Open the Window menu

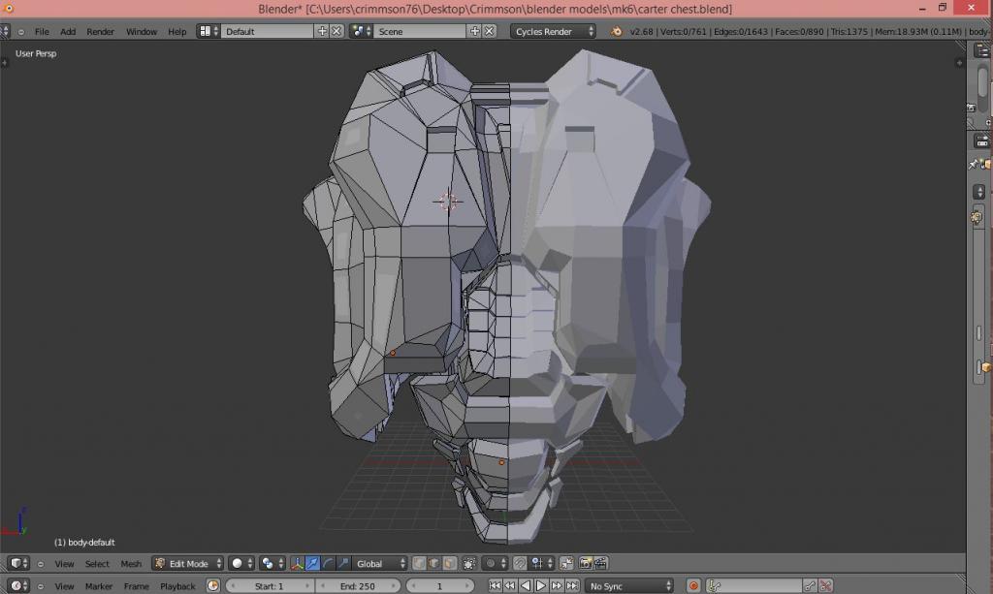[142, 32]
